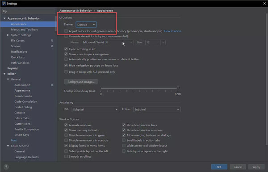Screen dimensions: 268x172
Task: Open Path Variables settings
Action: (20, 63)
